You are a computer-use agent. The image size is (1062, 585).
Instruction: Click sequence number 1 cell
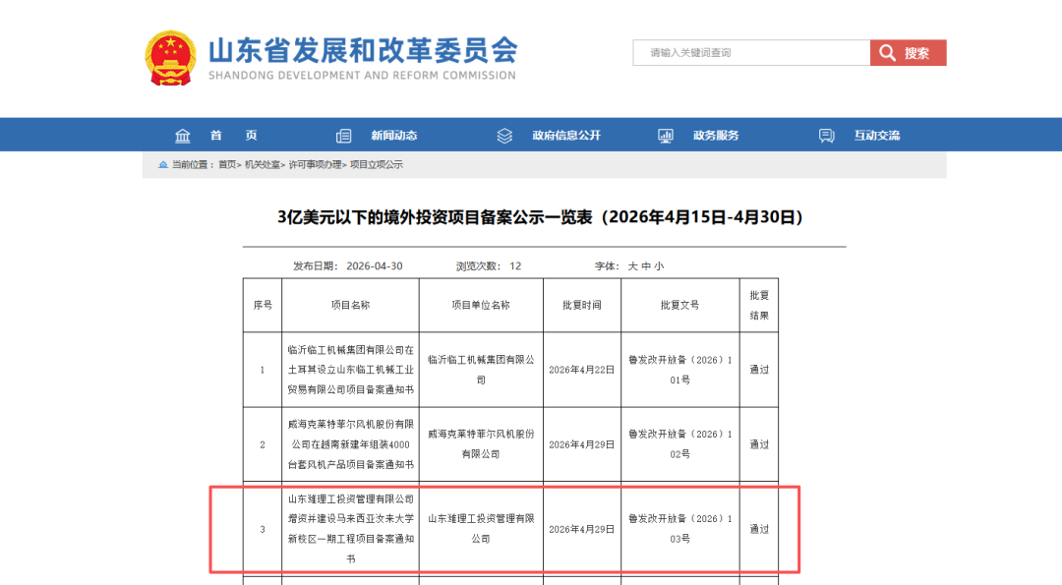263,371
